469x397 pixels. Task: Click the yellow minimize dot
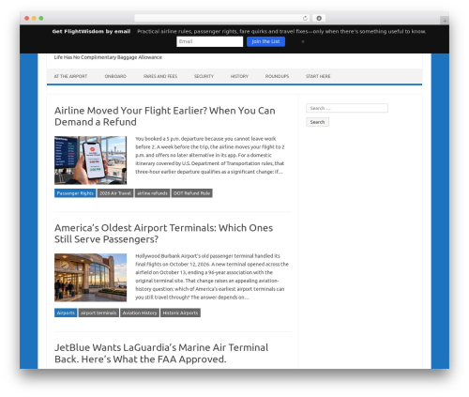tap(34, 19)
